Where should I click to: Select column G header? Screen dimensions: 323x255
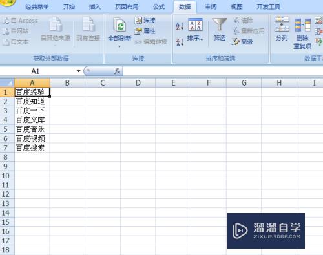[244, 83]
